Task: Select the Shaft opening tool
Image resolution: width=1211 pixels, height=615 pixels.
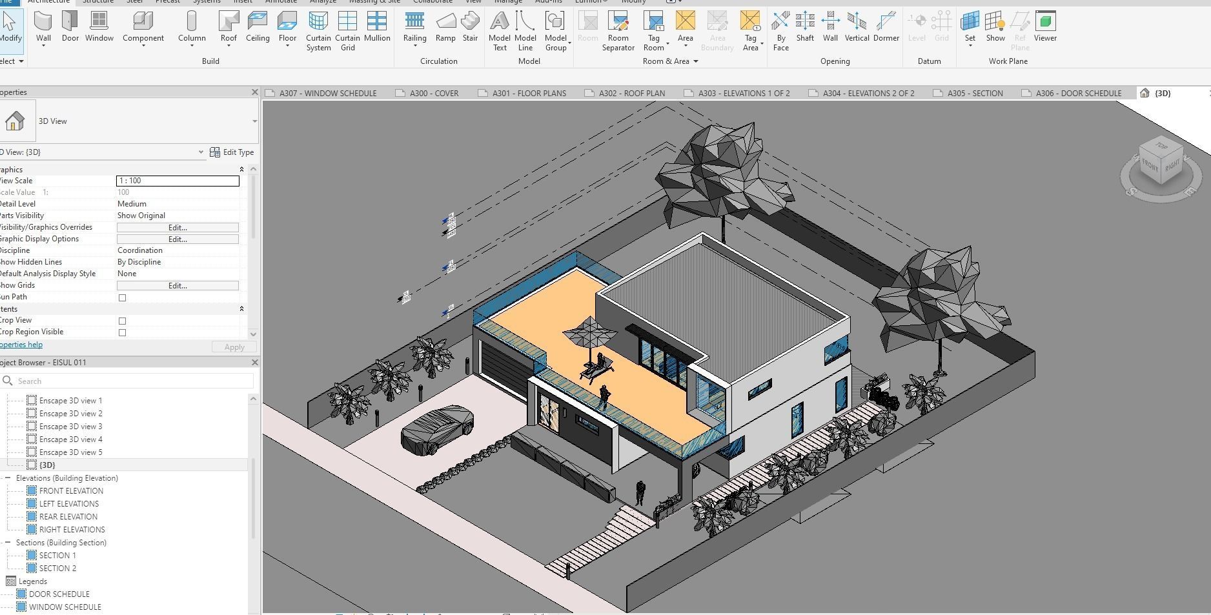Action: (x=805, y=28)
